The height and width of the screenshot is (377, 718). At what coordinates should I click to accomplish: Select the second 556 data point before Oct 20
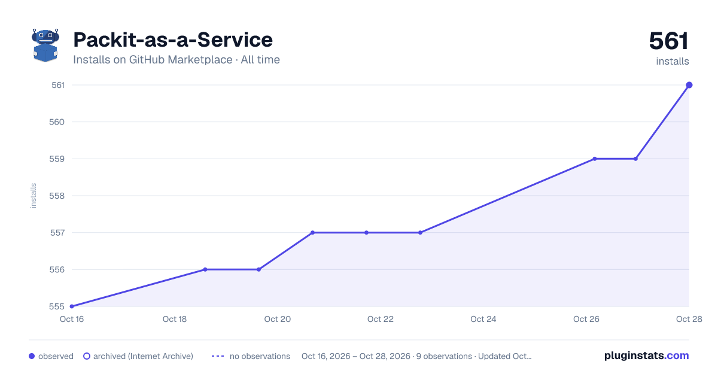point(258,269)
